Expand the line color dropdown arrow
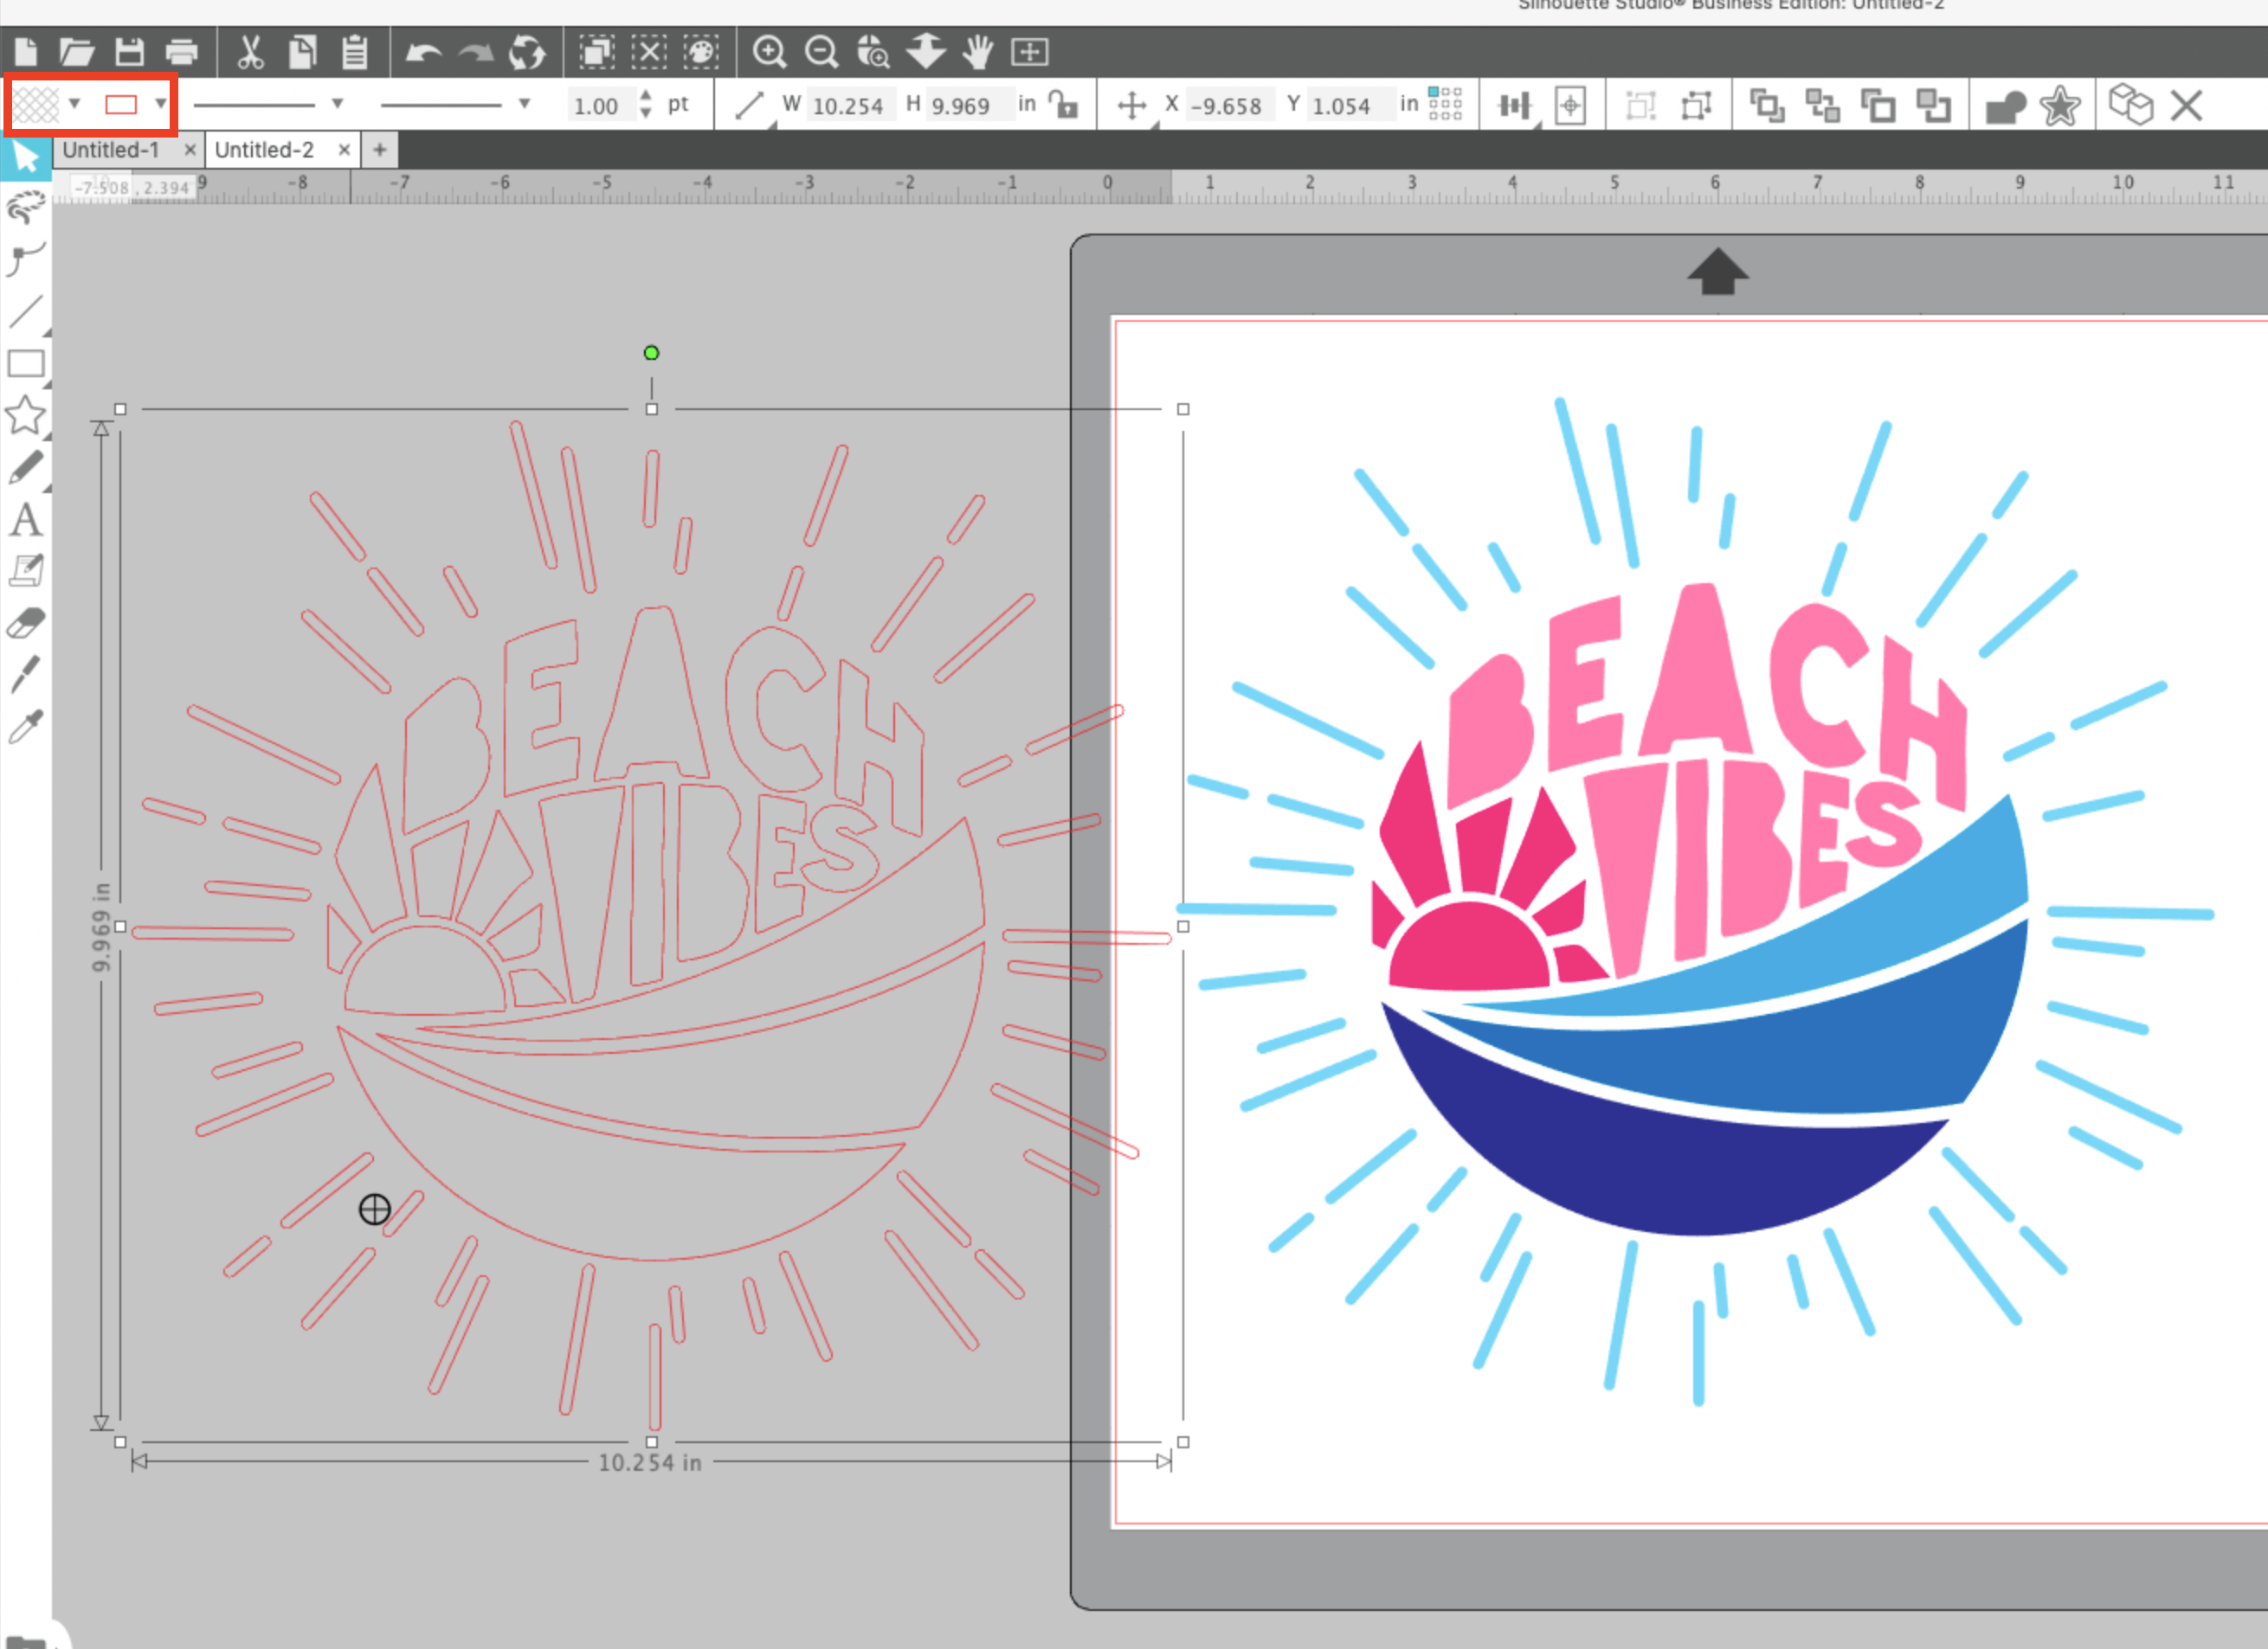 tap(160, 104)
